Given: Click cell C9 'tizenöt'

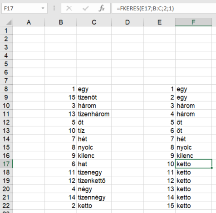Looking at the screenshot, I should 94,97.
